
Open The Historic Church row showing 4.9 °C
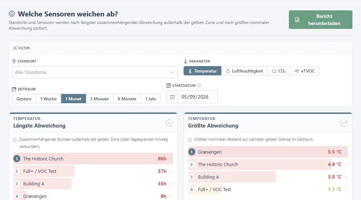268,164
